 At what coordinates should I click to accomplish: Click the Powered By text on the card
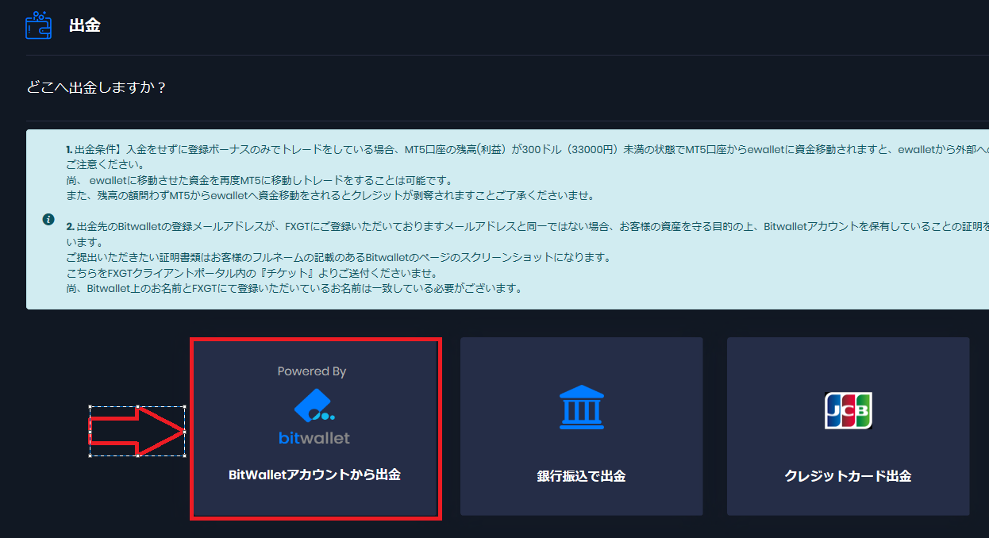[312, 371]
